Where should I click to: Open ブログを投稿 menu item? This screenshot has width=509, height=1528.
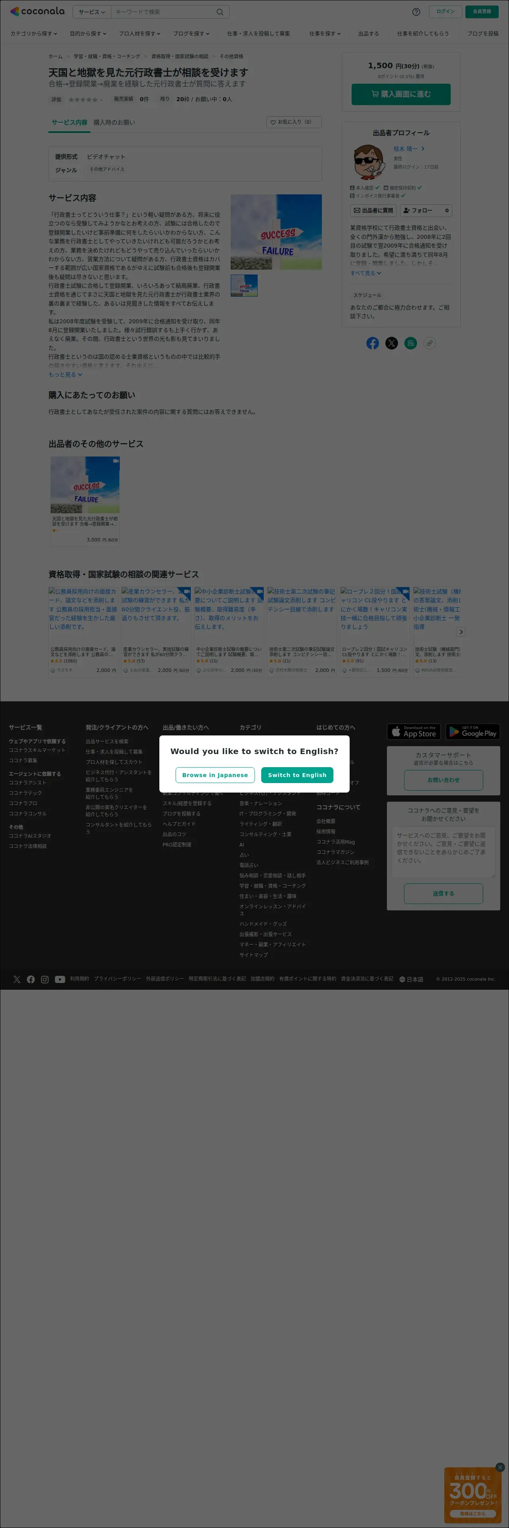482,34
